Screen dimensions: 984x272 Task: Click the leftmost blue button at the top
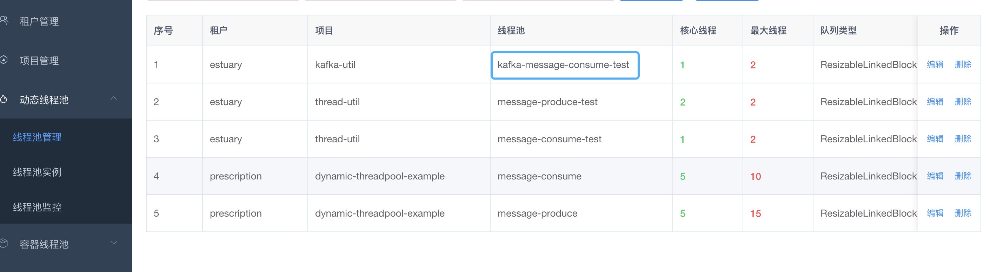(x=651, y=1)
